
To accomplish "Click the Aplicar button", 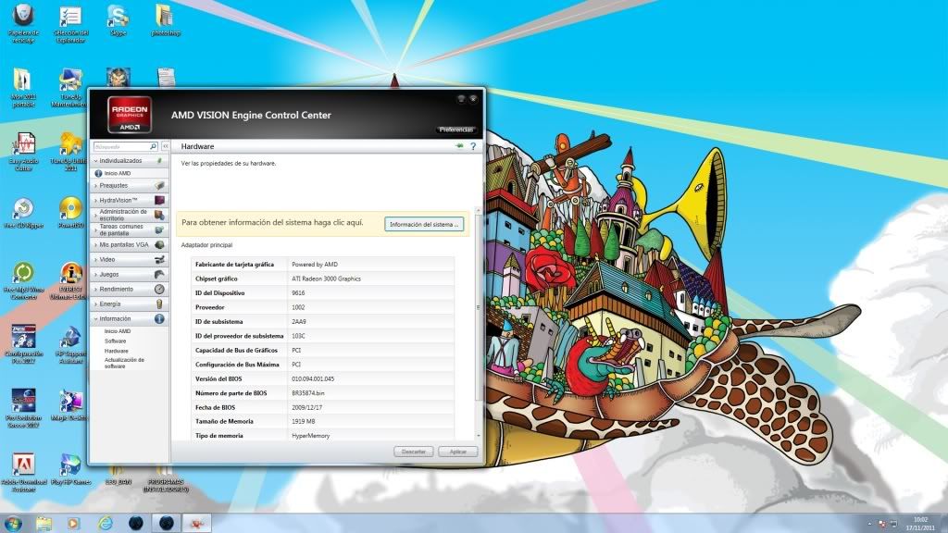I will pyautogui.click(x=457, y=452).
